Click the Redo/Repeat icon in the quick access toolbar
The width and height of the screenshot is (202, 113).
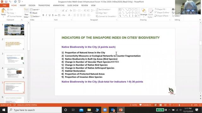(15, 2)
